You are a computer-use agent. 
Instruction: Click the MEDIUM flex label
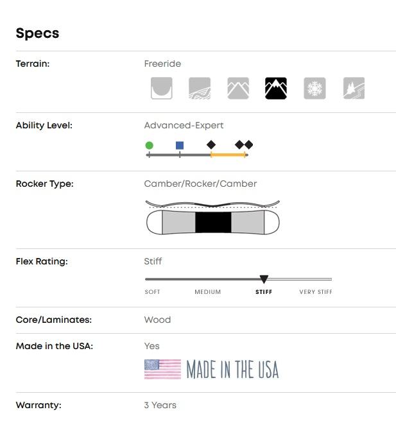208,292
